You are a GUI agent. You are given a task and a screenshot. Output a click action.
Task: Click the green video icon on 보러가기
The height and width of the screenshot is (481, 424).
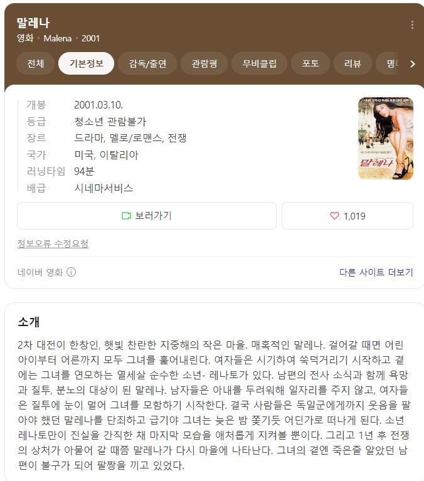tap(126, 216)
